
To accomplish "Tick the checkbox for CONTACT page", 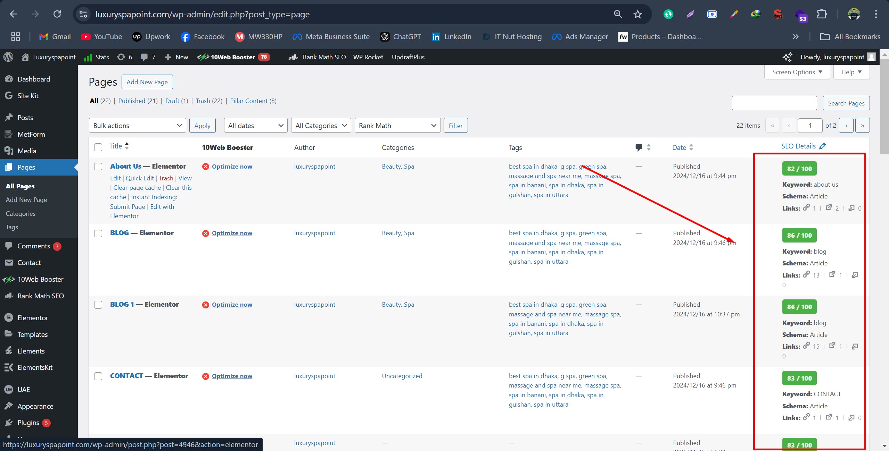I will [98, 376].
